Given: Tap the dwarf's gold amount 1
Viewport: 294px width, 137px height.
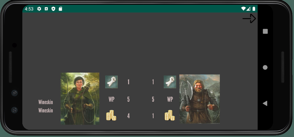Looking at the screenshot, I should (153, 116).
